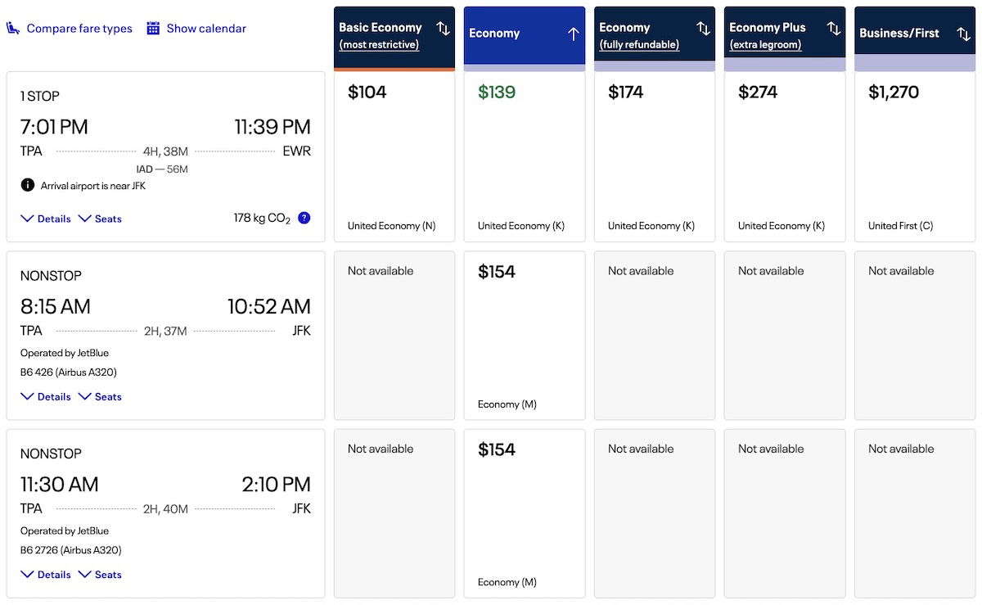
Task: Click the most restrictive link under Basic Economy
Action: point(379,45)
